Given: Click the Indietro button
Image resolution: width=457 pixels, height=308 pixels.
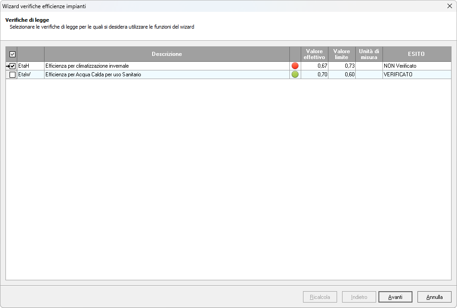Looking at the screenshot, I should point(359,297).
